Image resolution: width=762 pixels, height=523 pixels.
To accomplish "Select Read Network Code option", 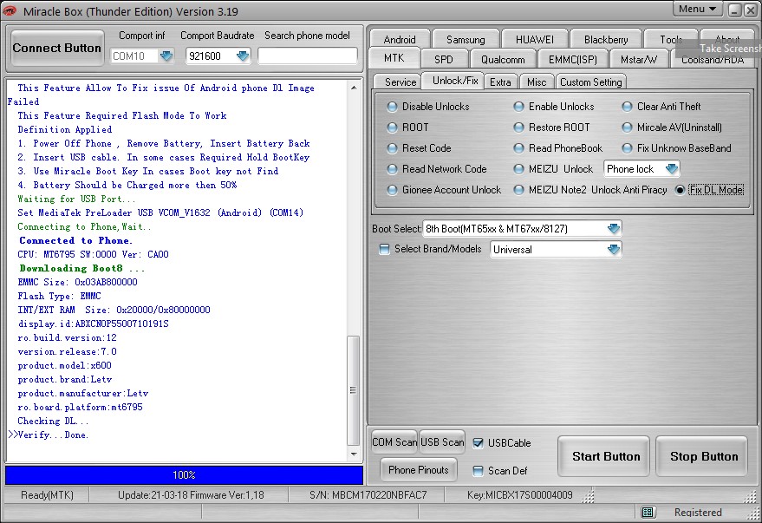I will 392,169.
